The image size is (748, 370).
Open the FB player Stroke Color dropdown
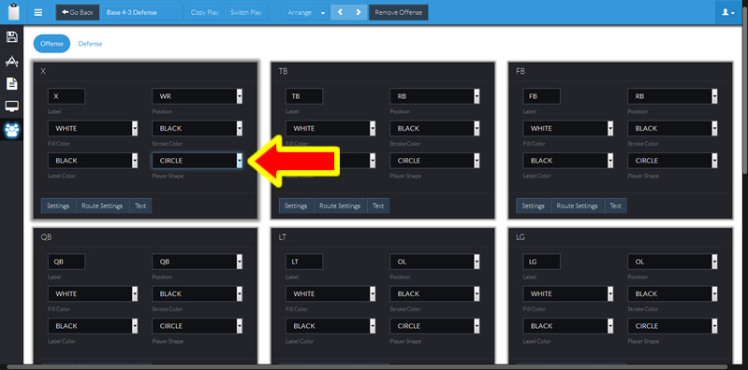[672, 128]
